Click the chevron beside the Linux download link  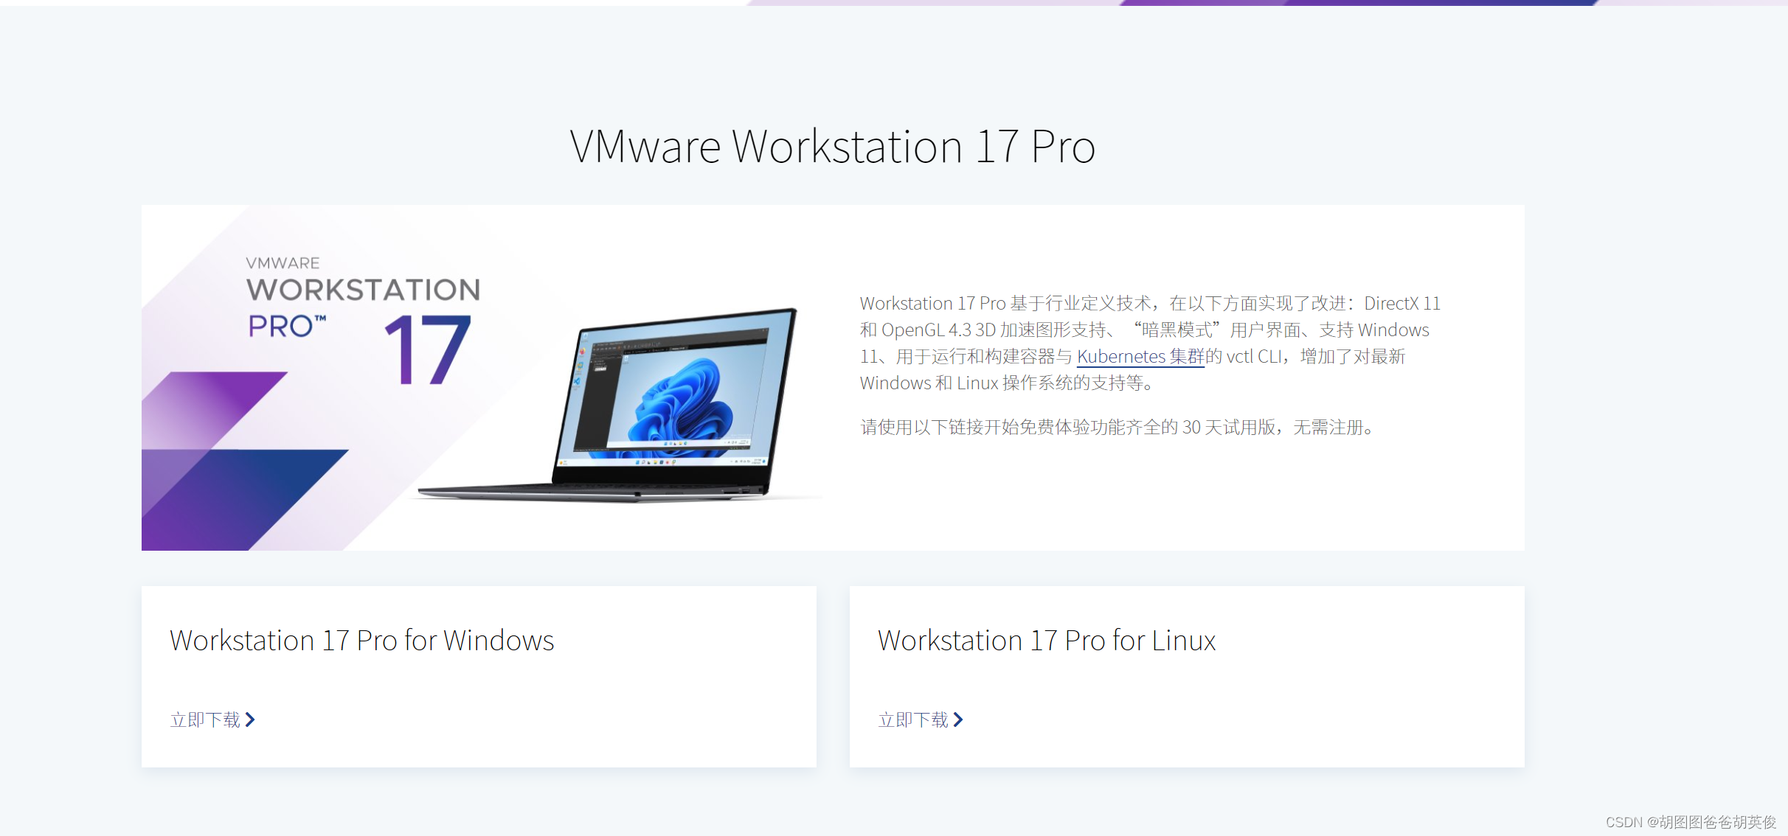tap(959, 719)
